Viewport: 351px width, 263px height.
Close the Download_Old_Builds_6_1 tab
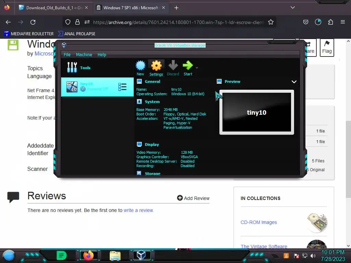[x=86, y=8]
